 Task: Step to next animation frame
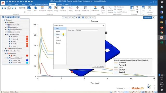[13, 8]
